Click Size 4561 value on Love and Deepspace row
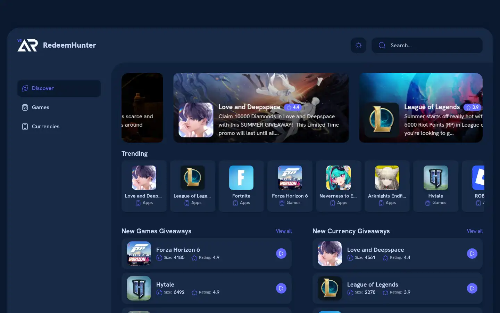The image size is (500, 313). pyautogui.click(x=370, y=258)
